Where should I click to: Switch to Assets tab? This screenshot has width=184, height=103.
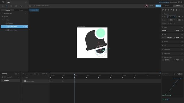[21, 10]
